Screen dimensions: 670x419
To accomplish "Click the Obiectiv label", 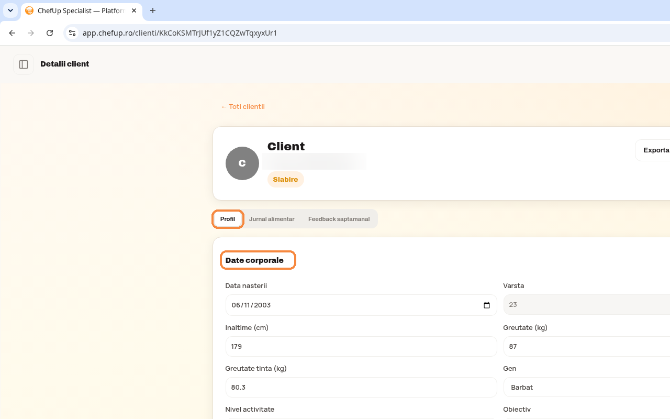I will pos(517,409).
